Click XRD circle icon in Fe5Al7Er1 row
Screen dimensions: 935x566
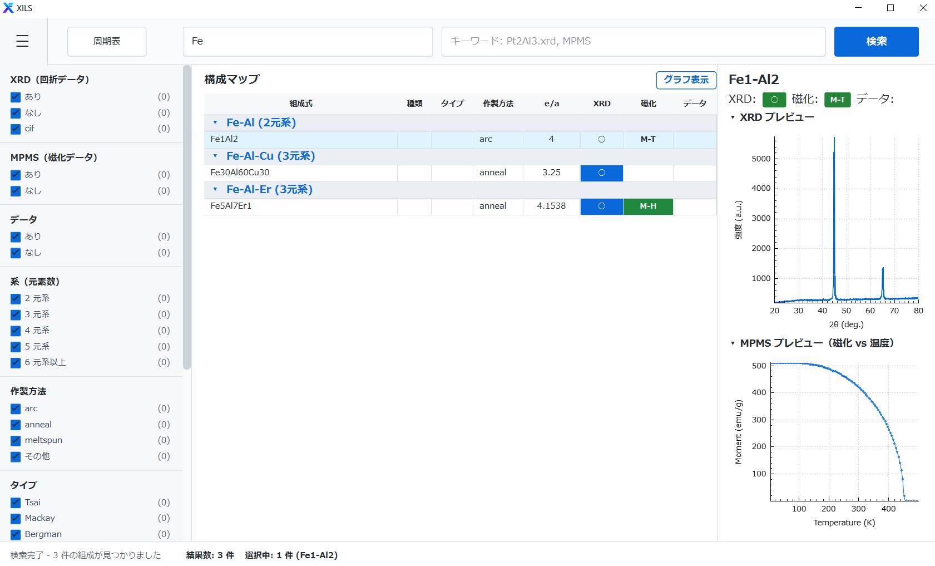tap(601, 206)
